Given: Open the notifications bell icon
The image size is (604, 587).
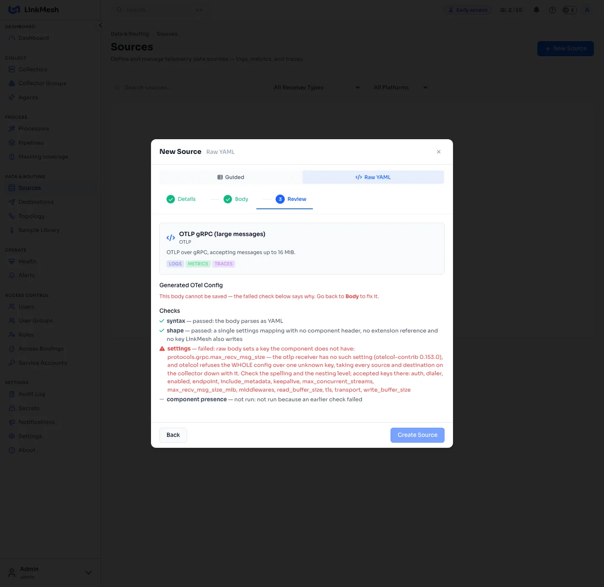Looking at the screenshot, I should pyautogui.click(x=536, y=10).
